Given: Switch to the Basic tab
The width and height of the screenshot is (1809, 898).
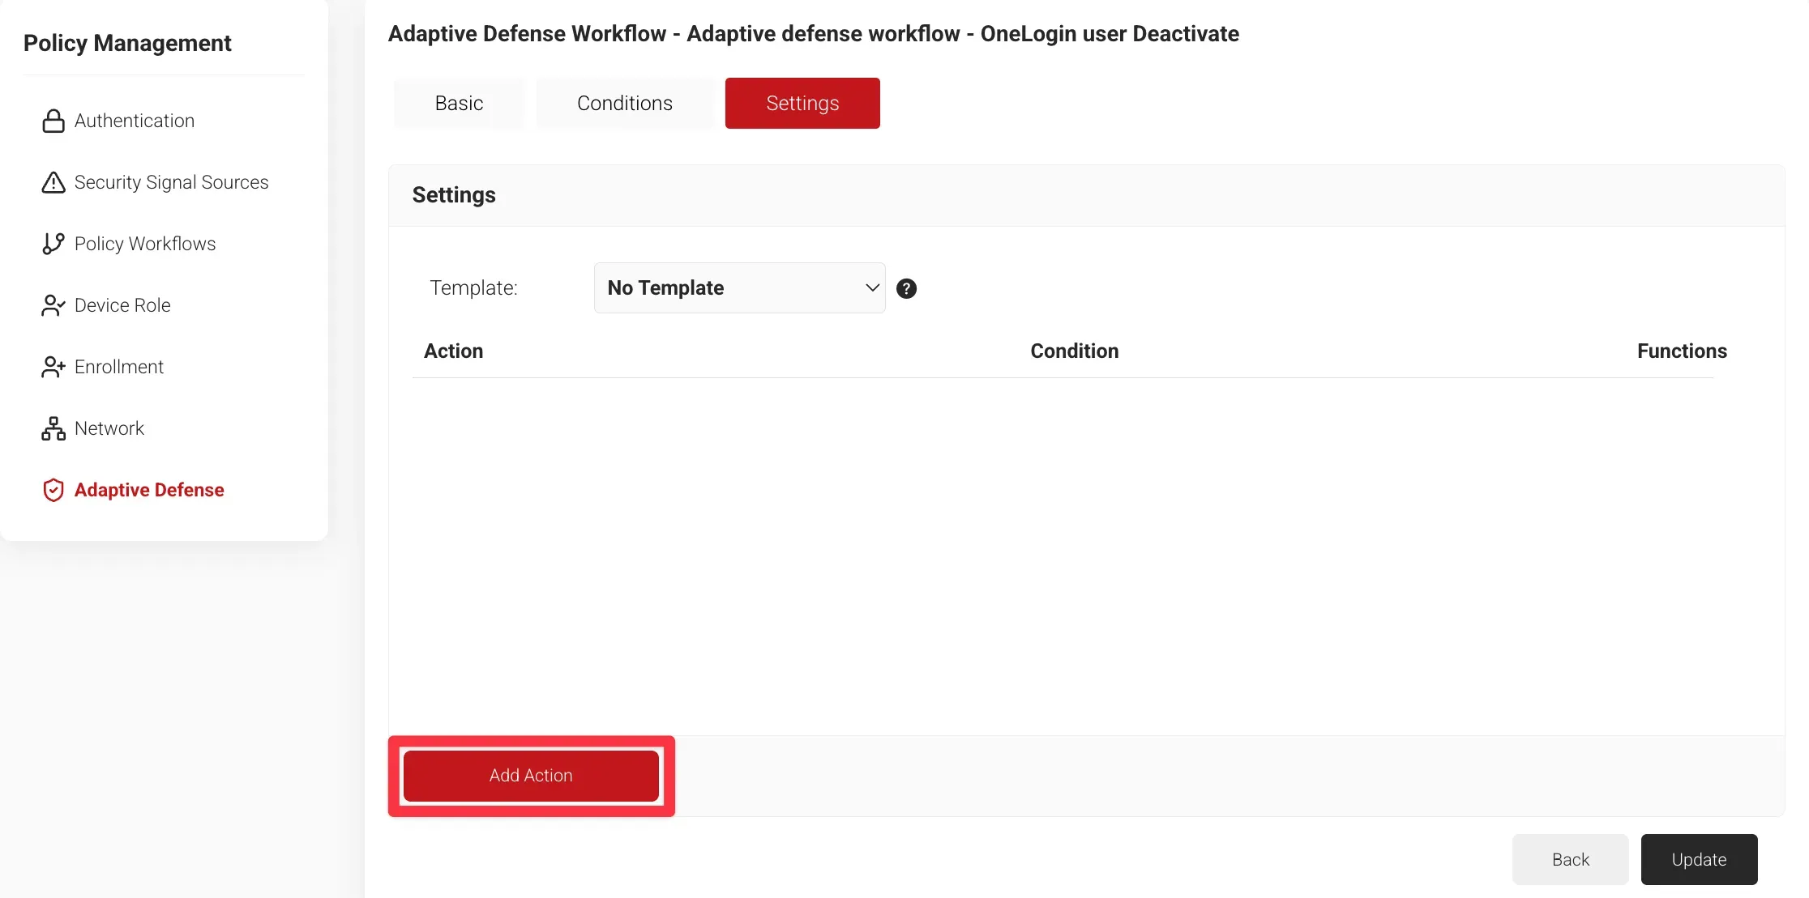Looking at the screenshot, I should pos(459,103).
